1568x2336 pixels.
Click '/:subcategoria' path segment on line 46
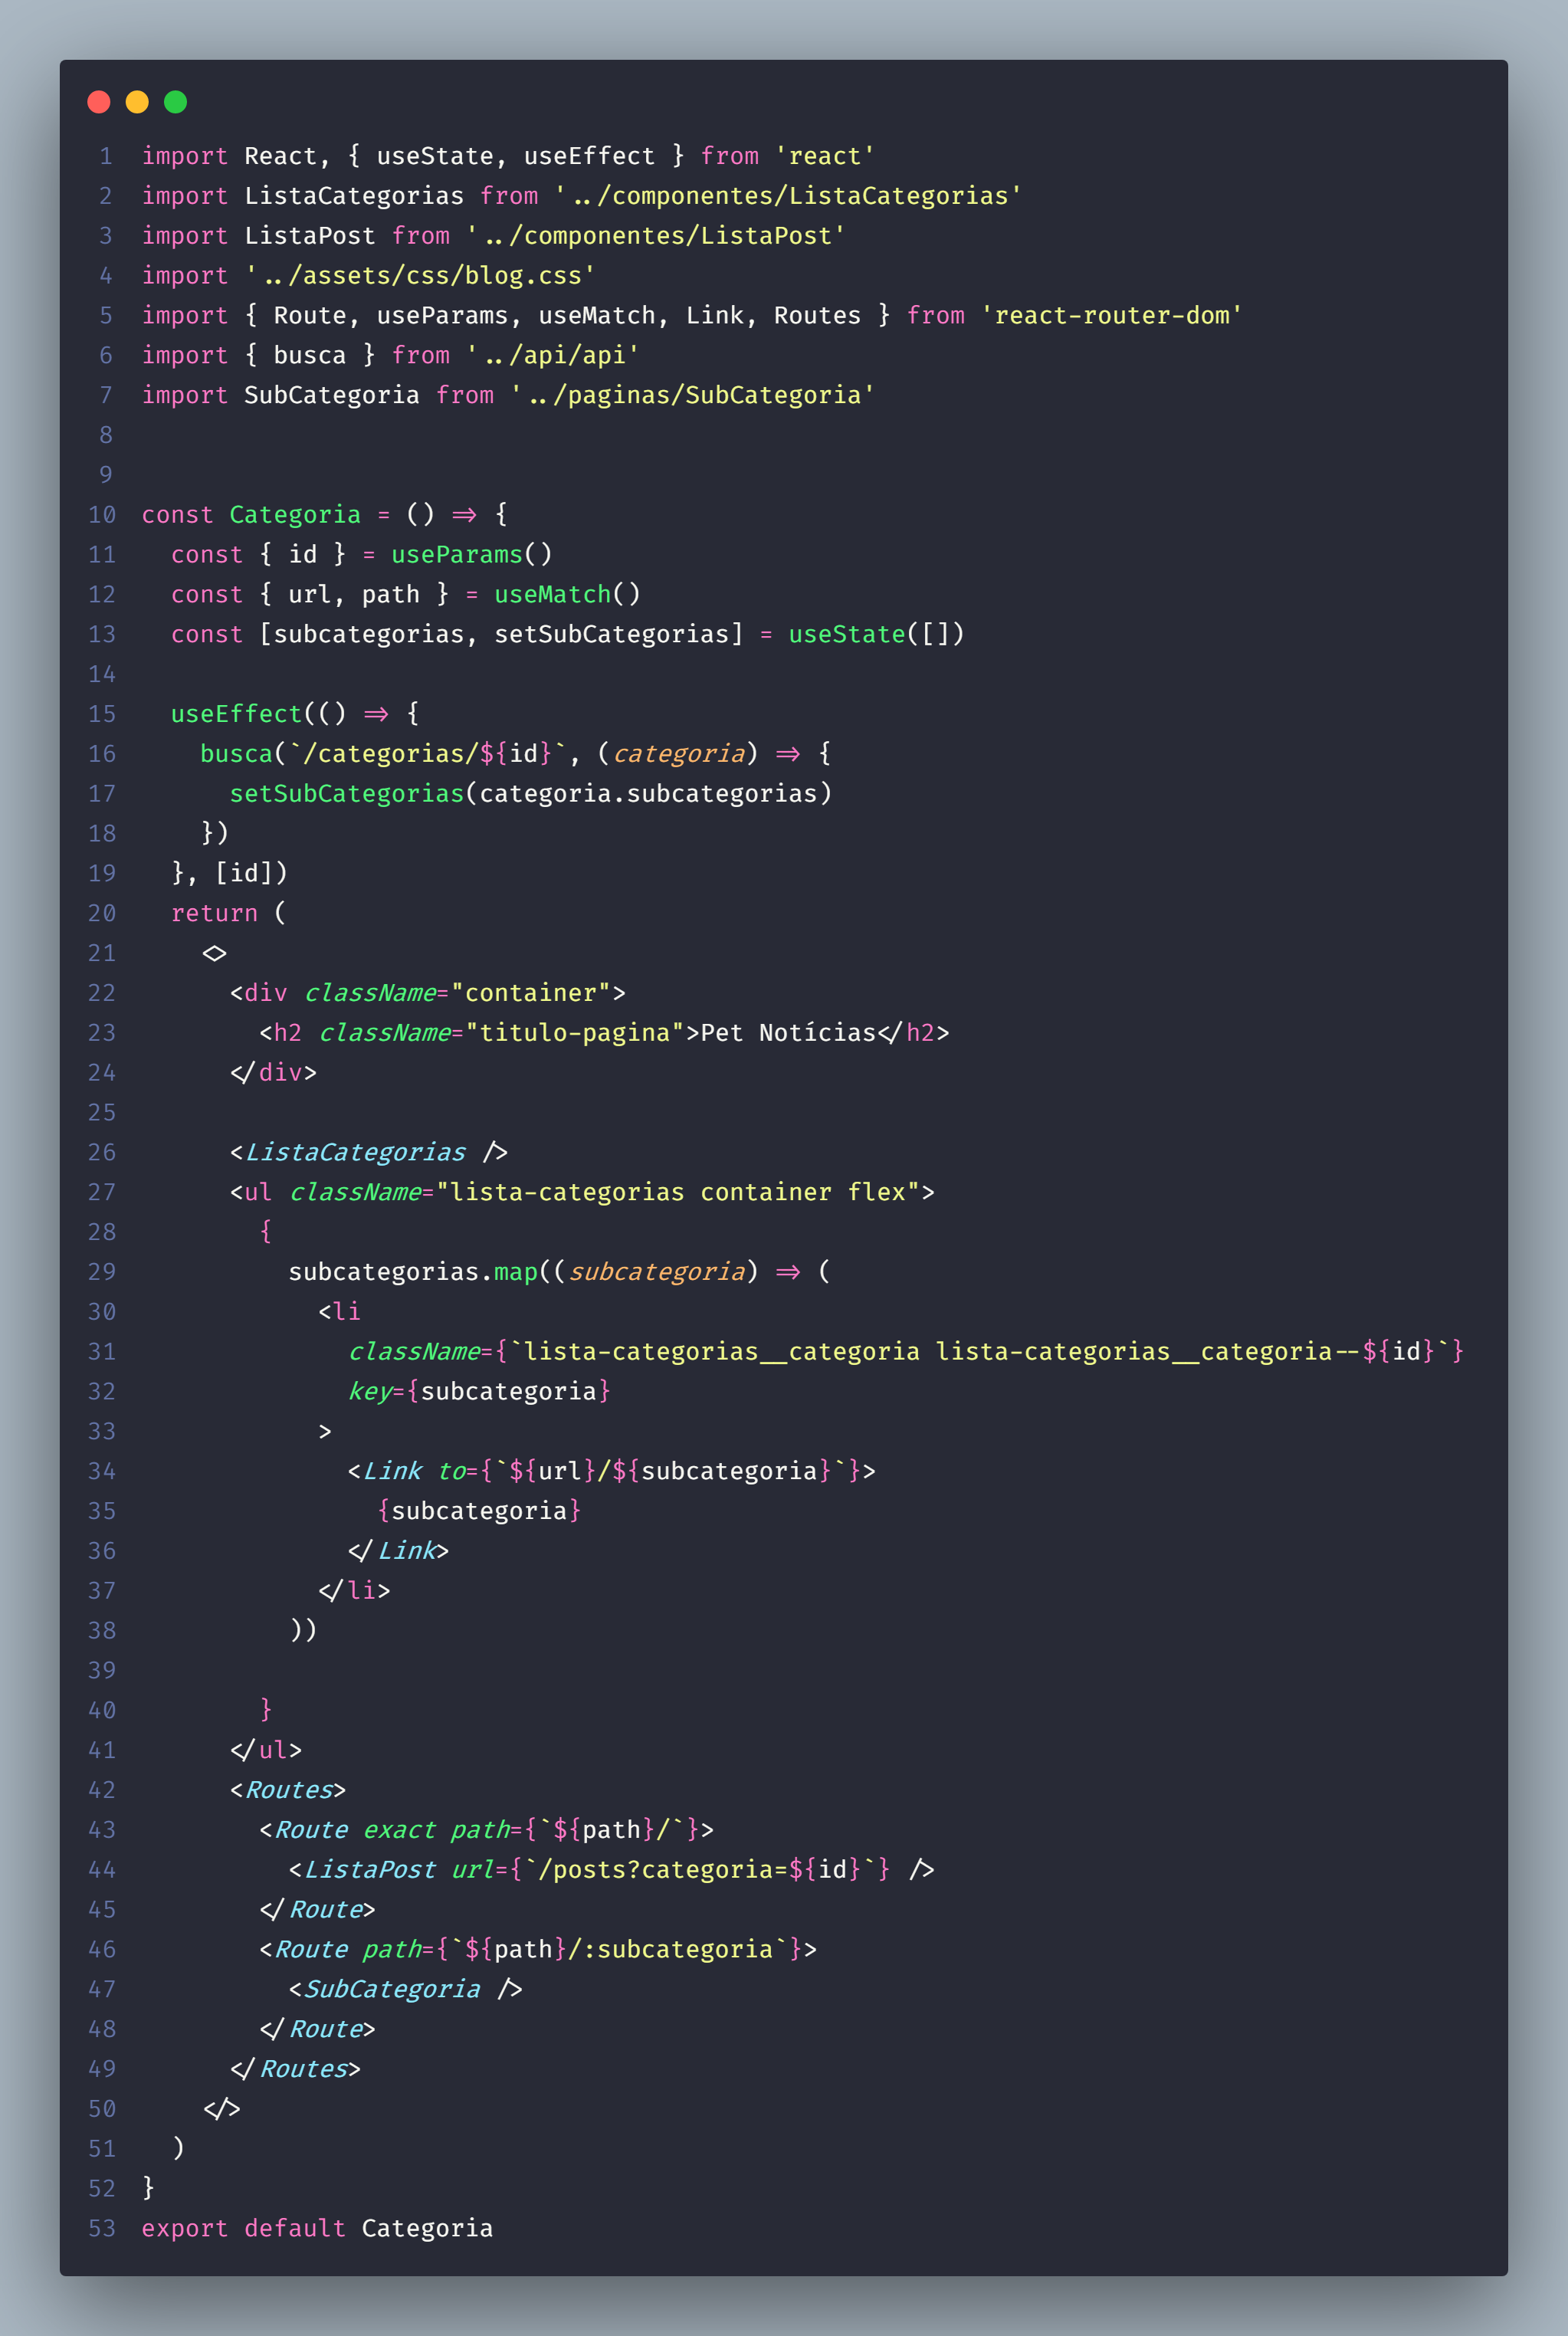(x=670, y=1950)
